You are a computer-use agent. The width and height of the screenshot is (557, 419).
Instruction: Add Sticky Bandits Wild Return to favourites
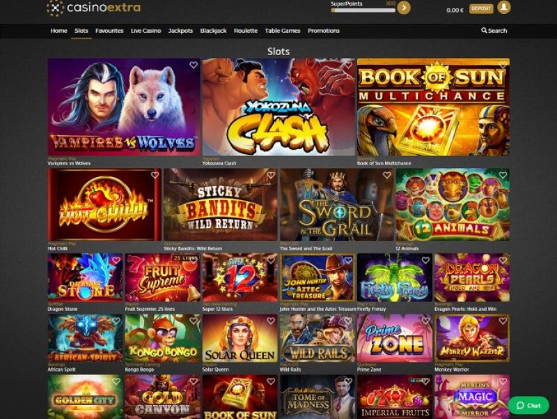coord(271,175)
